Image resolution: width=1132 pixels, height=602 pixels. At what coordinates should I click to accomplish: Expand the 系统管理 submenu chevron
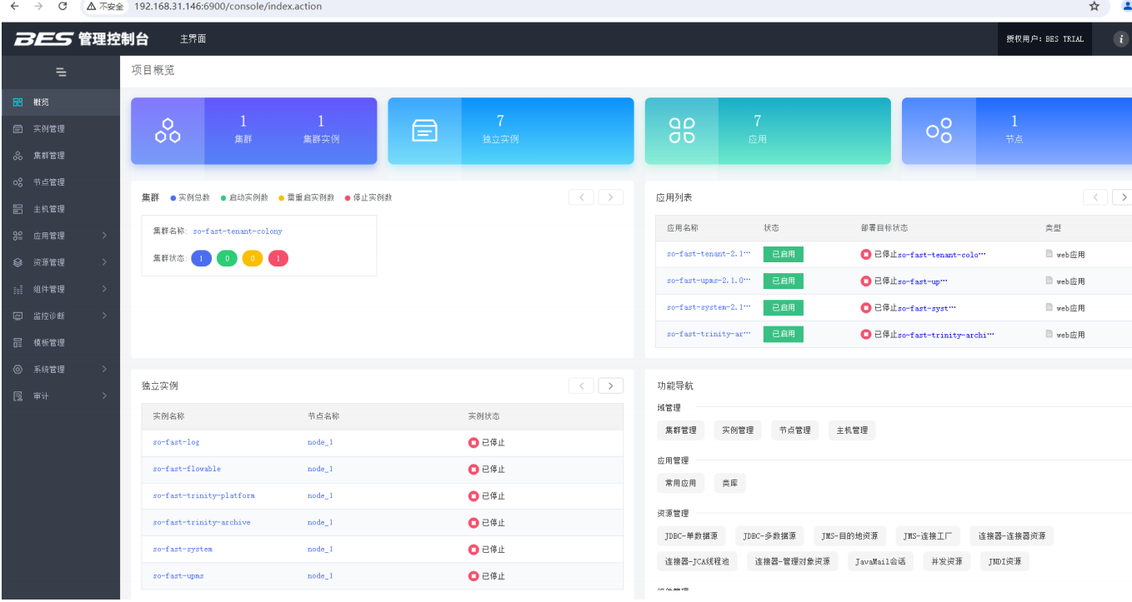coord(104,369)
